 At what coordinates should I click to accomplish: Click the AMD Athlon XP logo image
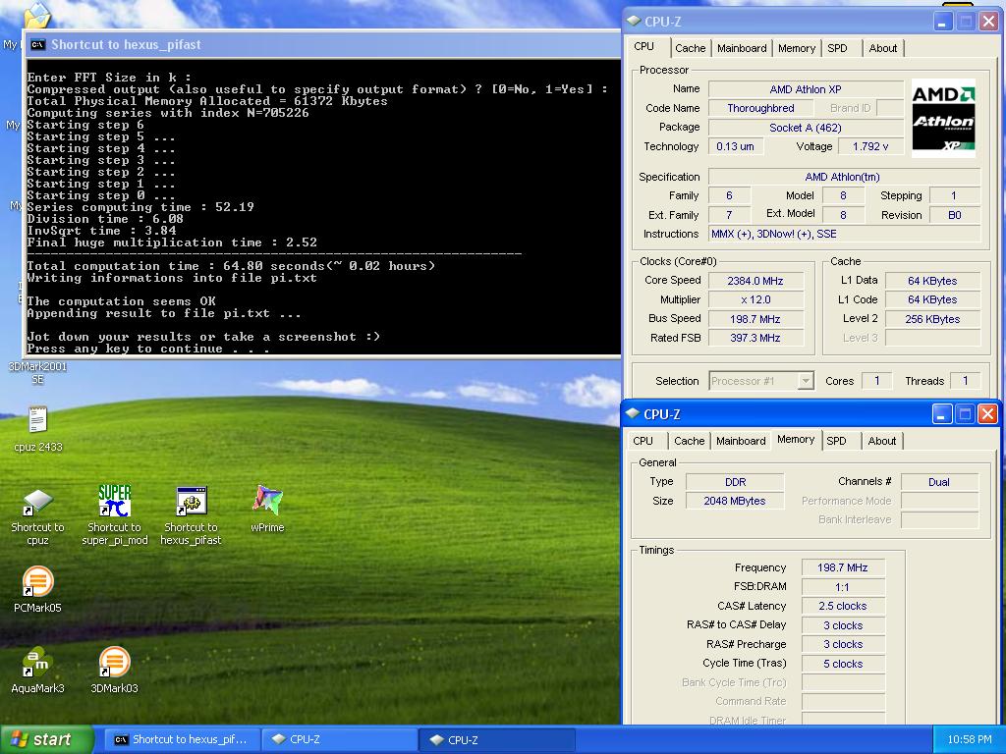(x=943, y=119)
